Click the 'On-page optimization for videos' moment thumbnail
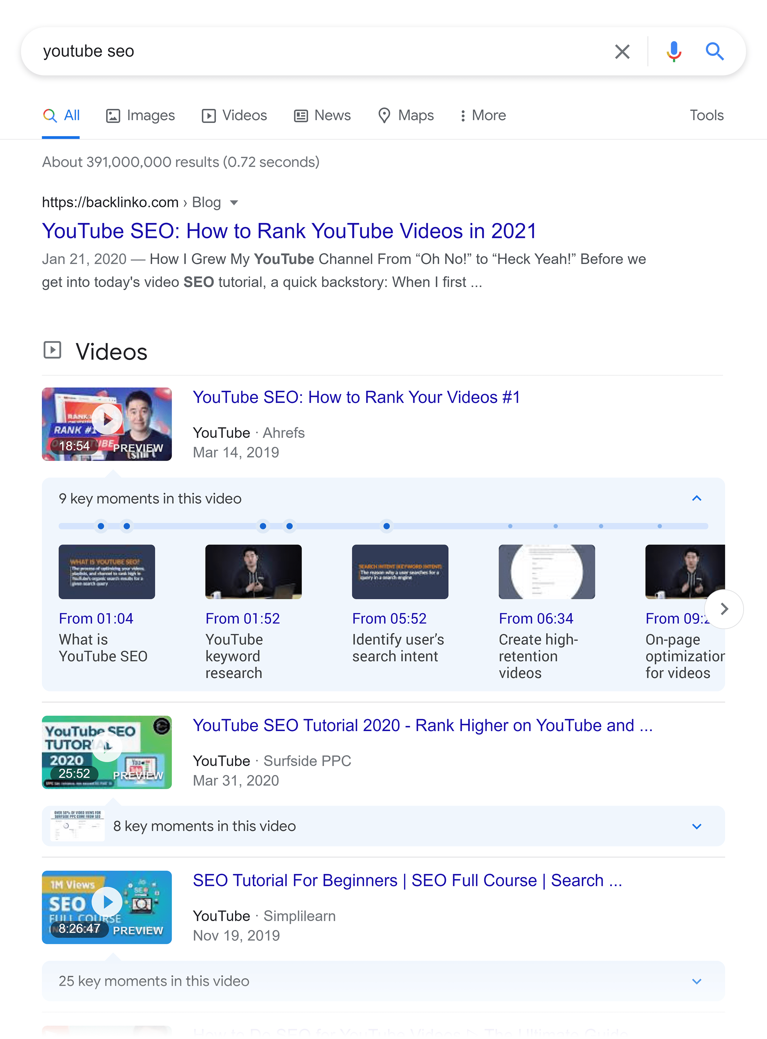The width and height of the screenshot is (767, 1039). pos(685,572)
